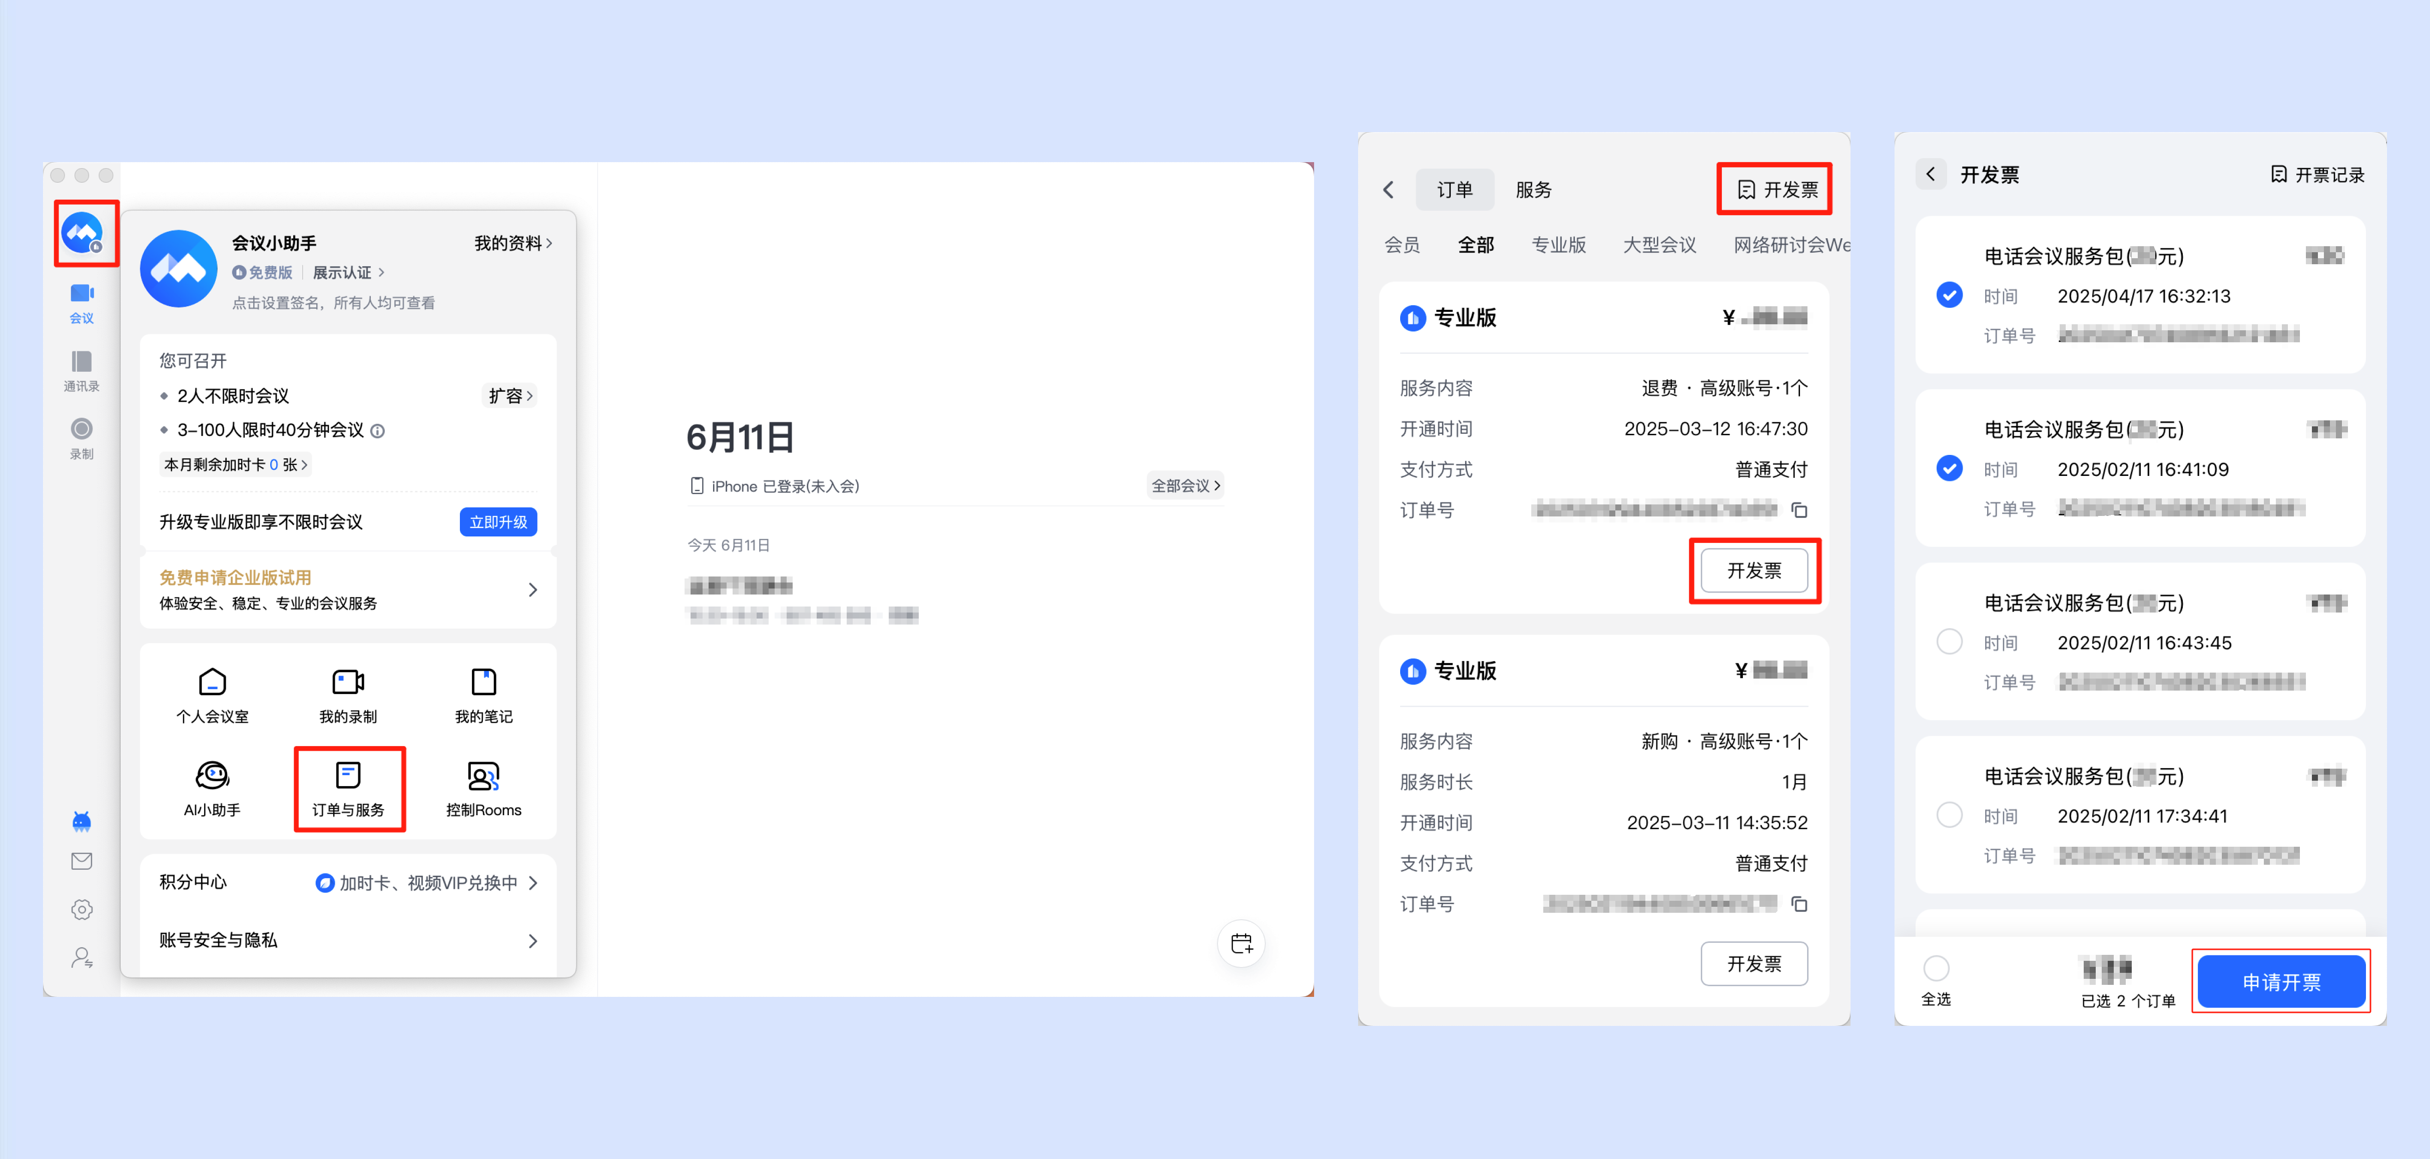Click the profile avatar in the sidebar
Viewport: 2430px width, 1159px height.
tap(82, 232)
